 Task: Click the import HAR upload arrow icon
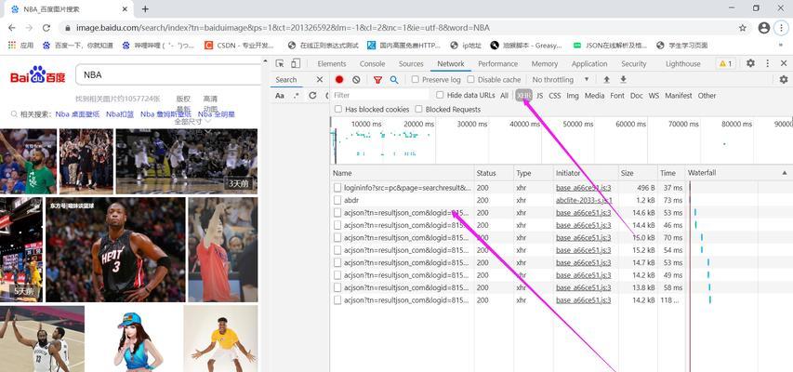click(607, 80)
